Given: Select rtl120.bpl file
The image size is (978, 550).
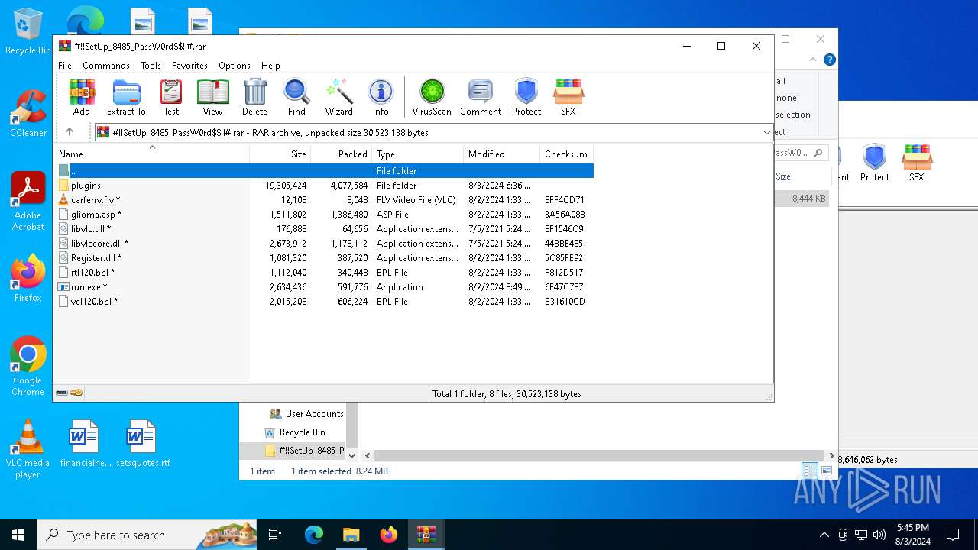Looking at the screenshot, I should click(x=325, y=273).
